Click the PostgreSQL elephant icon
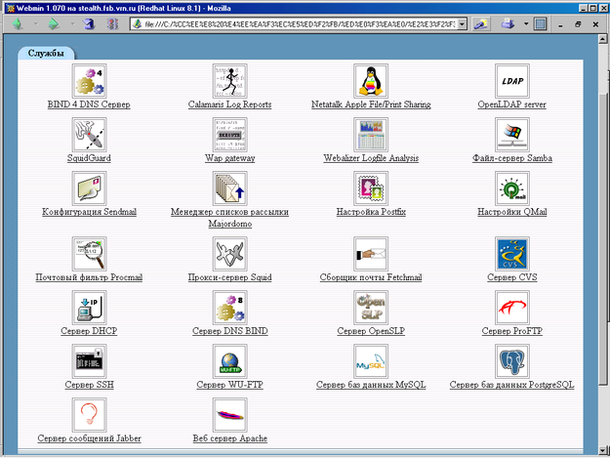 point(512,361)
